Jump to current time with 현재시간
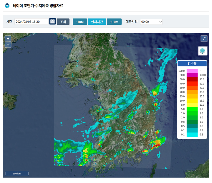 97,22
